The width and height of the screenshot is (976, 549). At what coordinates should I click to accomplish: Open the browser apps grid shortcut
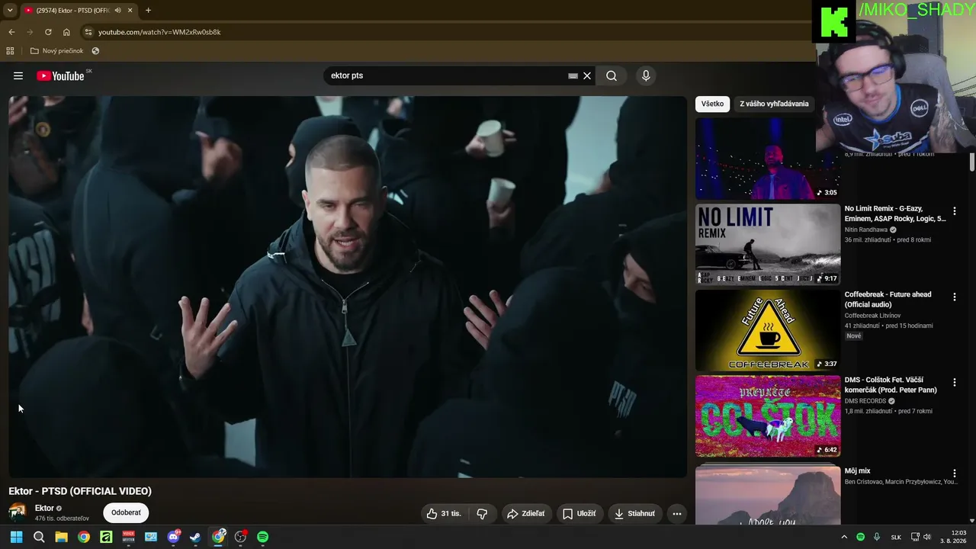point(10,51)
